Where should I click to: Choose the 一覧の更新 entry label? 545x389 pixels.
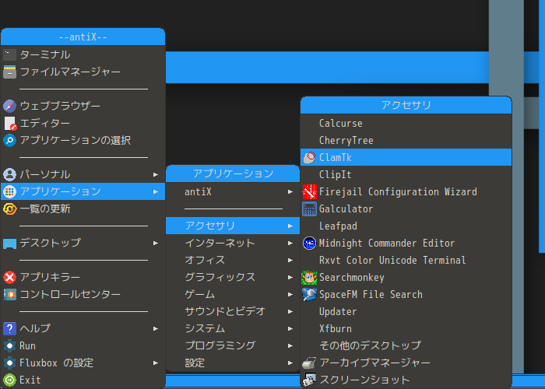45,209
